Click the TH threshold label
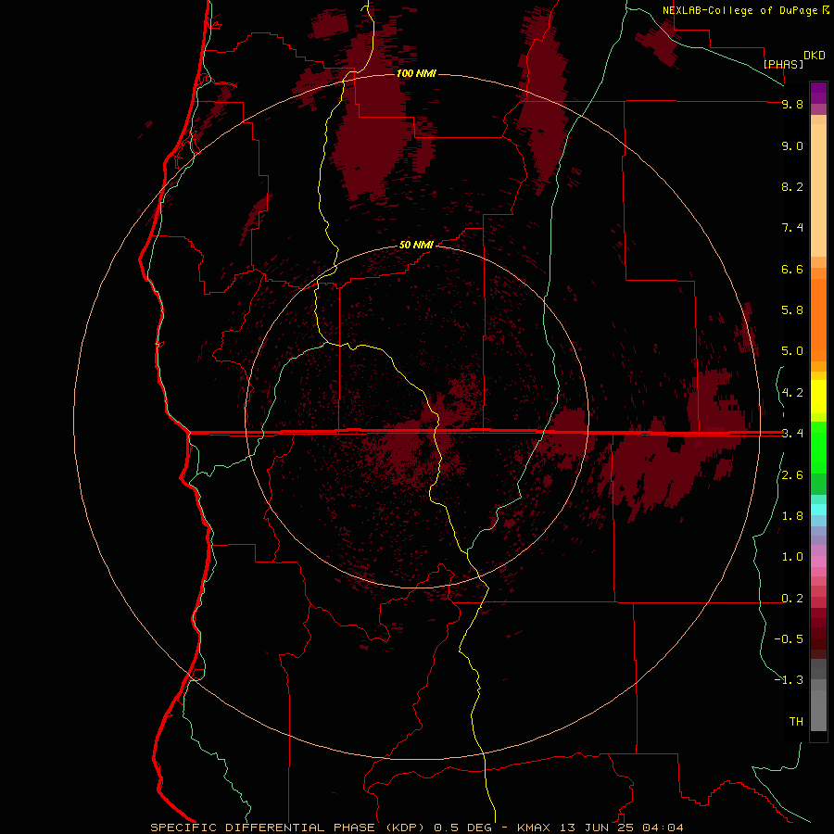Image resolution: width=834 pixels, height=834 pixels. [796, 722]
